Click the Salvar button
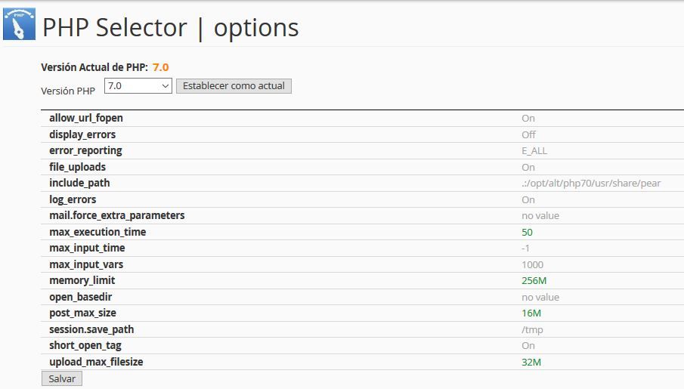The height and width of the screenshot is (389, 684). (62, 378)
